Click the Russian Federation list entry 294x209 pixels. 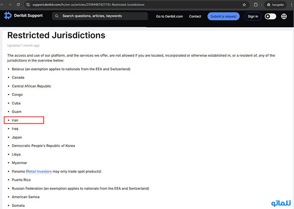click(x=81, y=188)
